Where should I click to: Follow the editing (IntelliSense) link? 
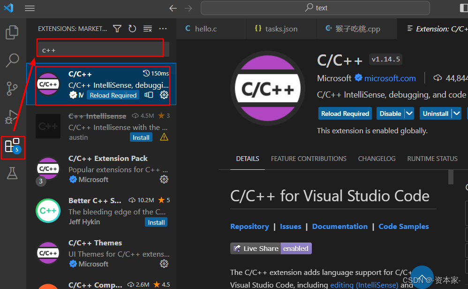click(364, 285)
